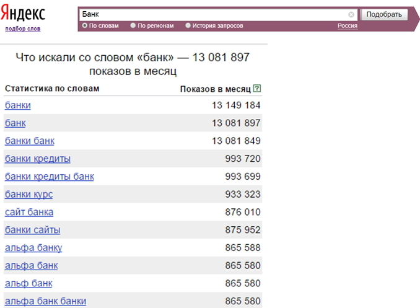420x308 pixels.
Task: Click the 865 580 value in альф банк row
Action: (243, 283)
